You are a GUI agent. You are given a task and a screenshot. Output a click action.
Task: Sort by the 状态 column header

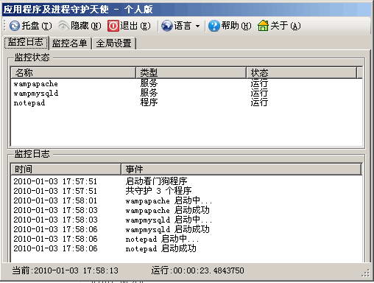click(x=302, y=72)
